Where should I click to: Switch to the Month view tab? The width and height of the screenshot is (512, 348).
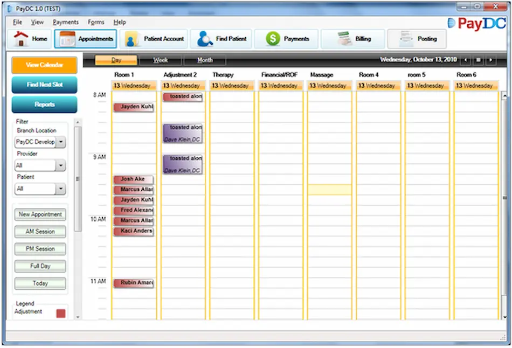205,60
